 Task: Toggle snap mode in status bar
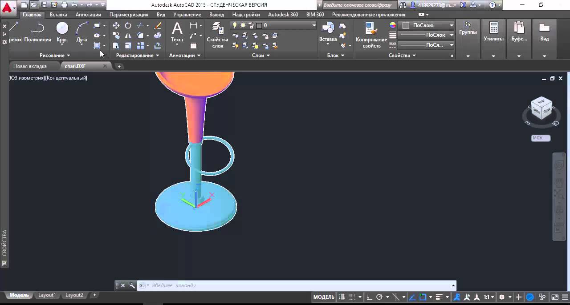(x=352, y=297)
